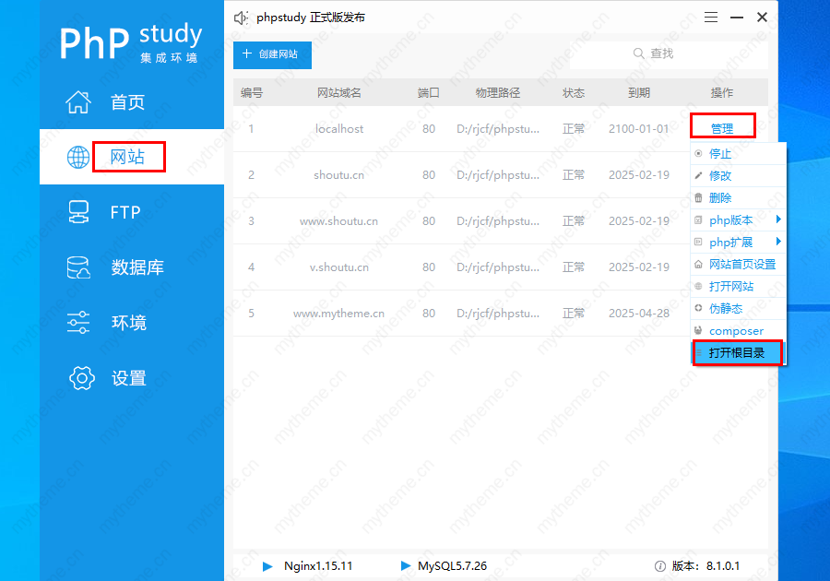This screenshot has height=581, width=830.
Task: Click the 创建网站 button
Action: point(272,54)
